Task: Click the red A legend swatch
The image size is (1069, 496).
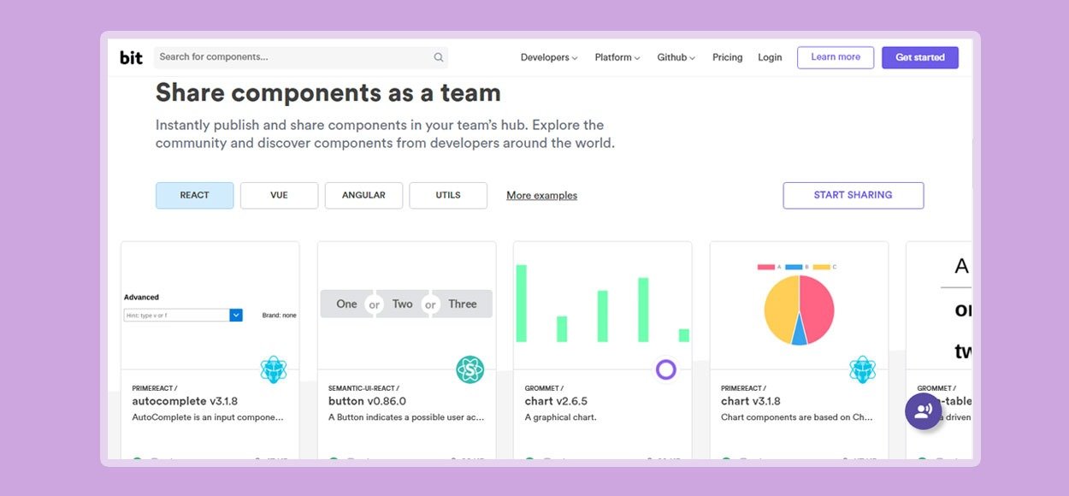Action: click(x=766, y=267)
